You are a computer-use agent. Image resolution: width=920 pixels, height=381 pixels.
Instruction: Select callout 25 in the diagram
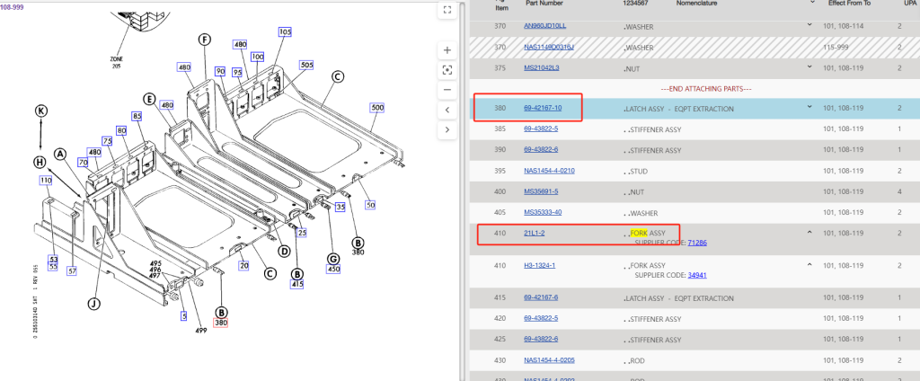[x=302, y=233]
